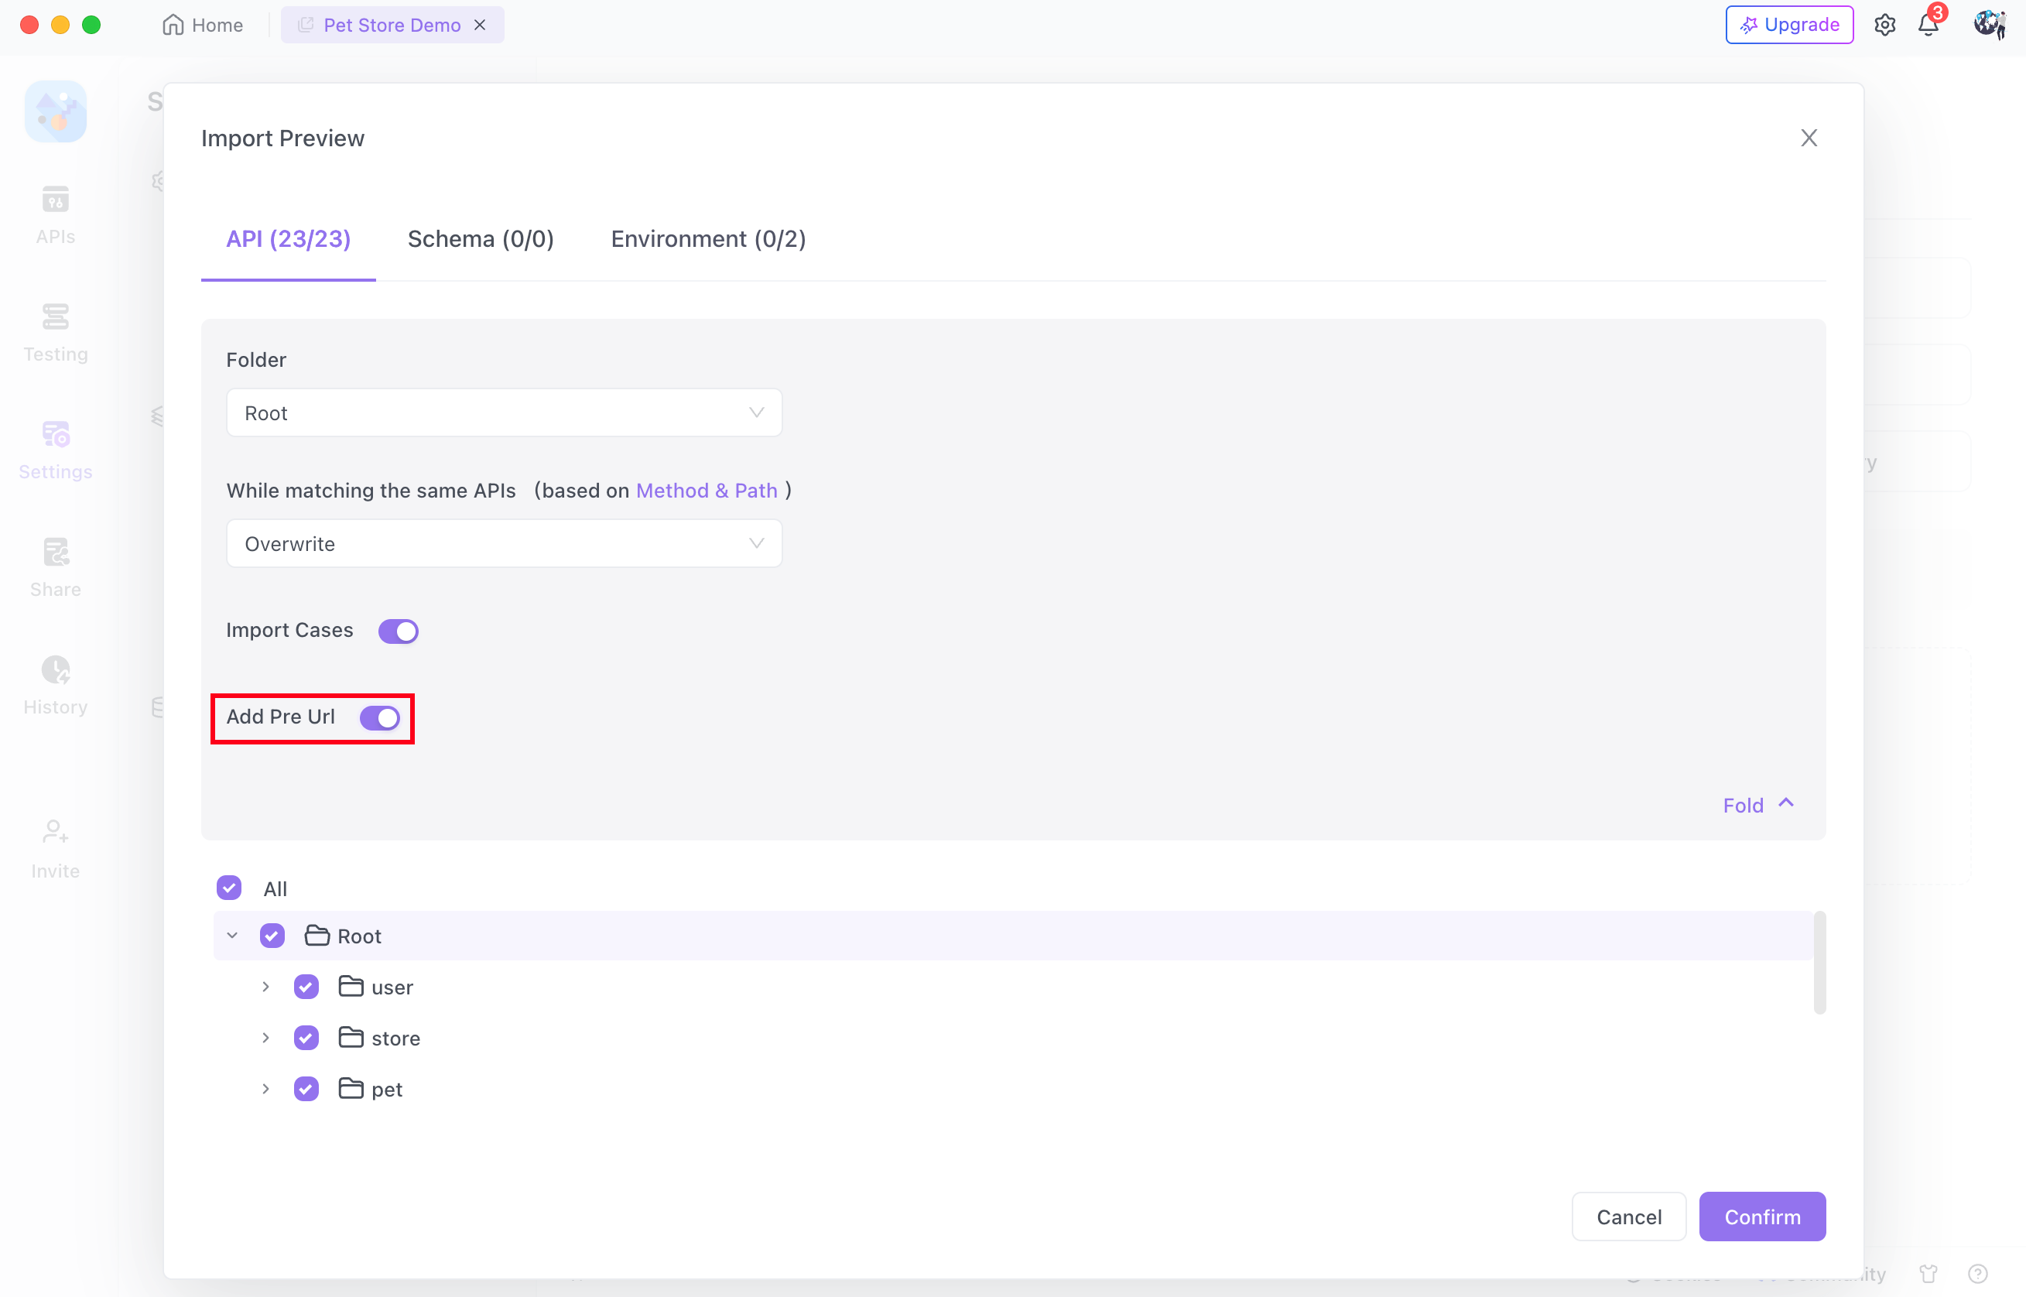The height and width of the screenshot is (1297, 2026).
Task: Close the Import Preview dialog
Action: (1809, 138)
